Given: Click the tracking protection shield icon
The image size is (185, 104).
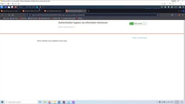Looking at the screenshot, I should (27, 15).
